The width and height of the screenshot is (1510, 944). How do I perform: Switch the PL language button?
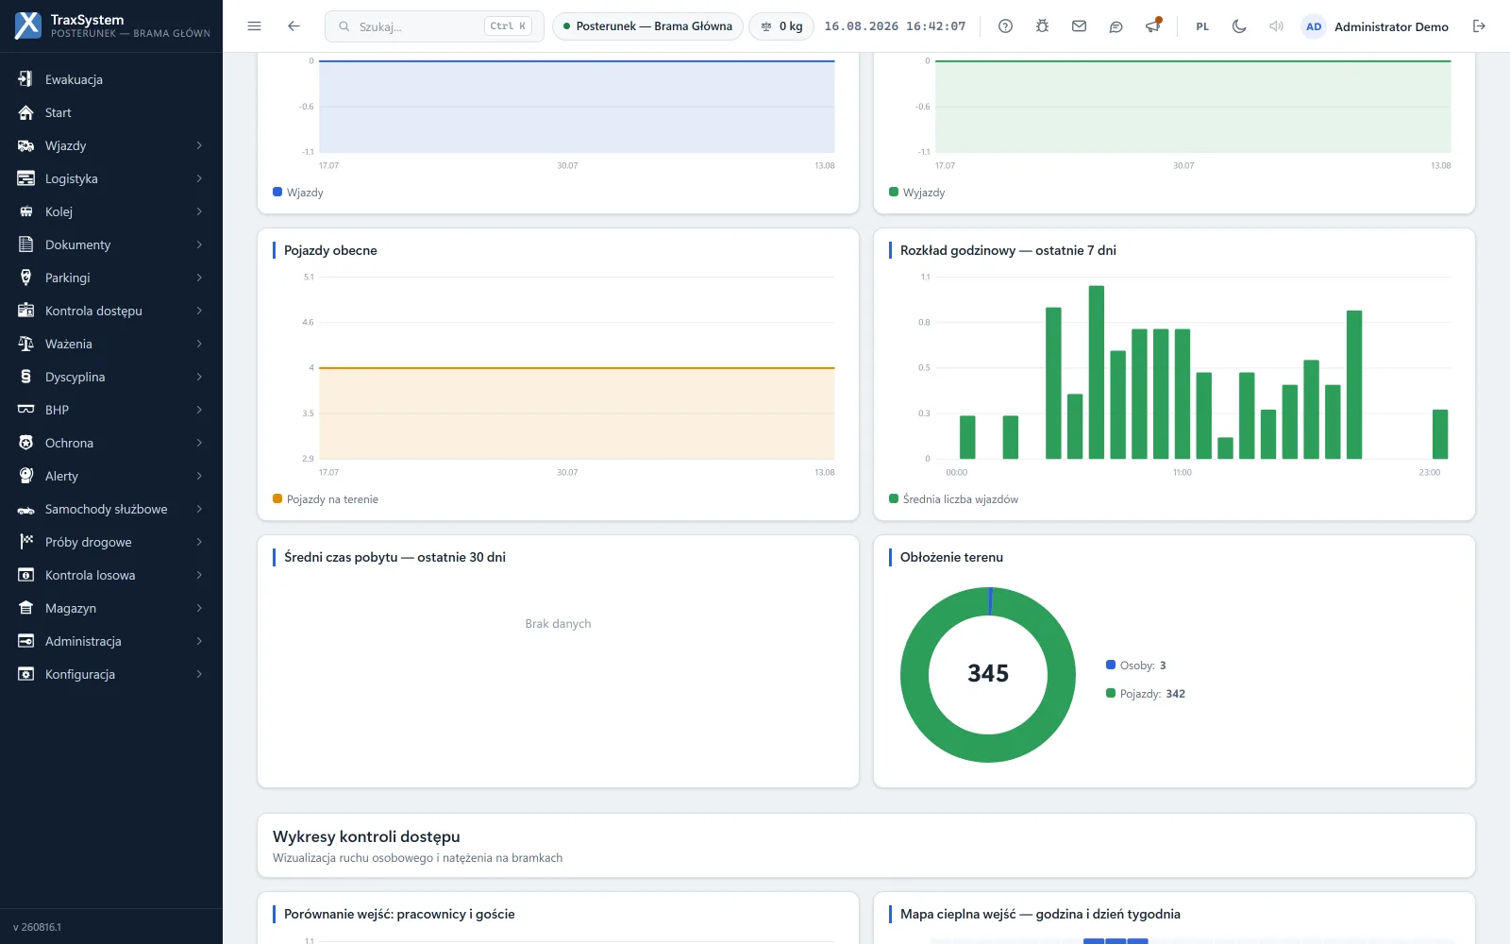[x=1202, y=26]
